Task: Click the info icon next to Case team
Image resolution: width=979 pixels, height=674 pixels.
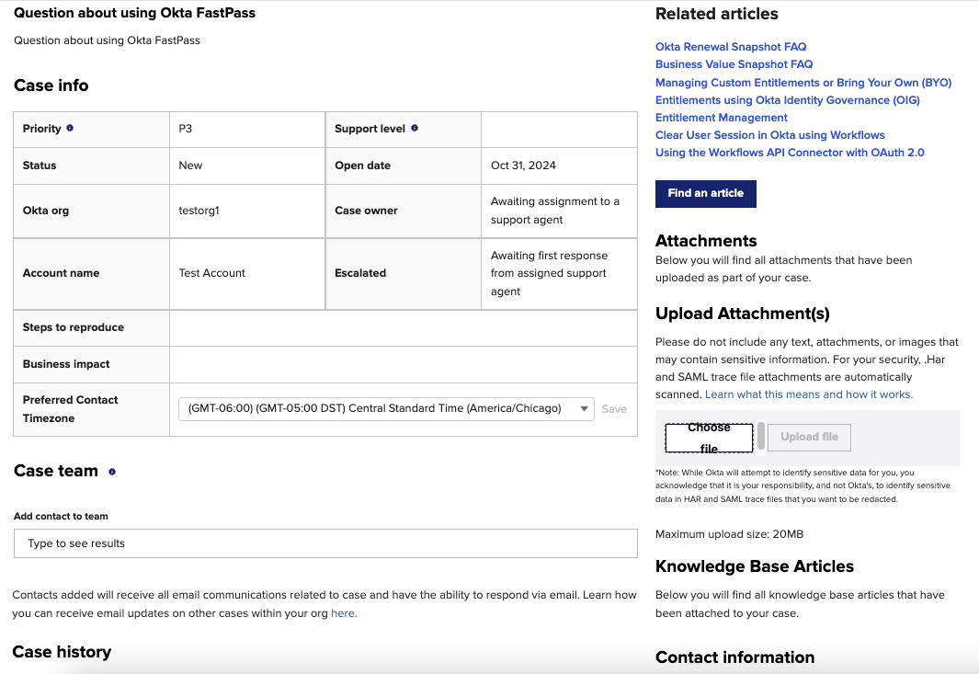Action: pos(112,472)
